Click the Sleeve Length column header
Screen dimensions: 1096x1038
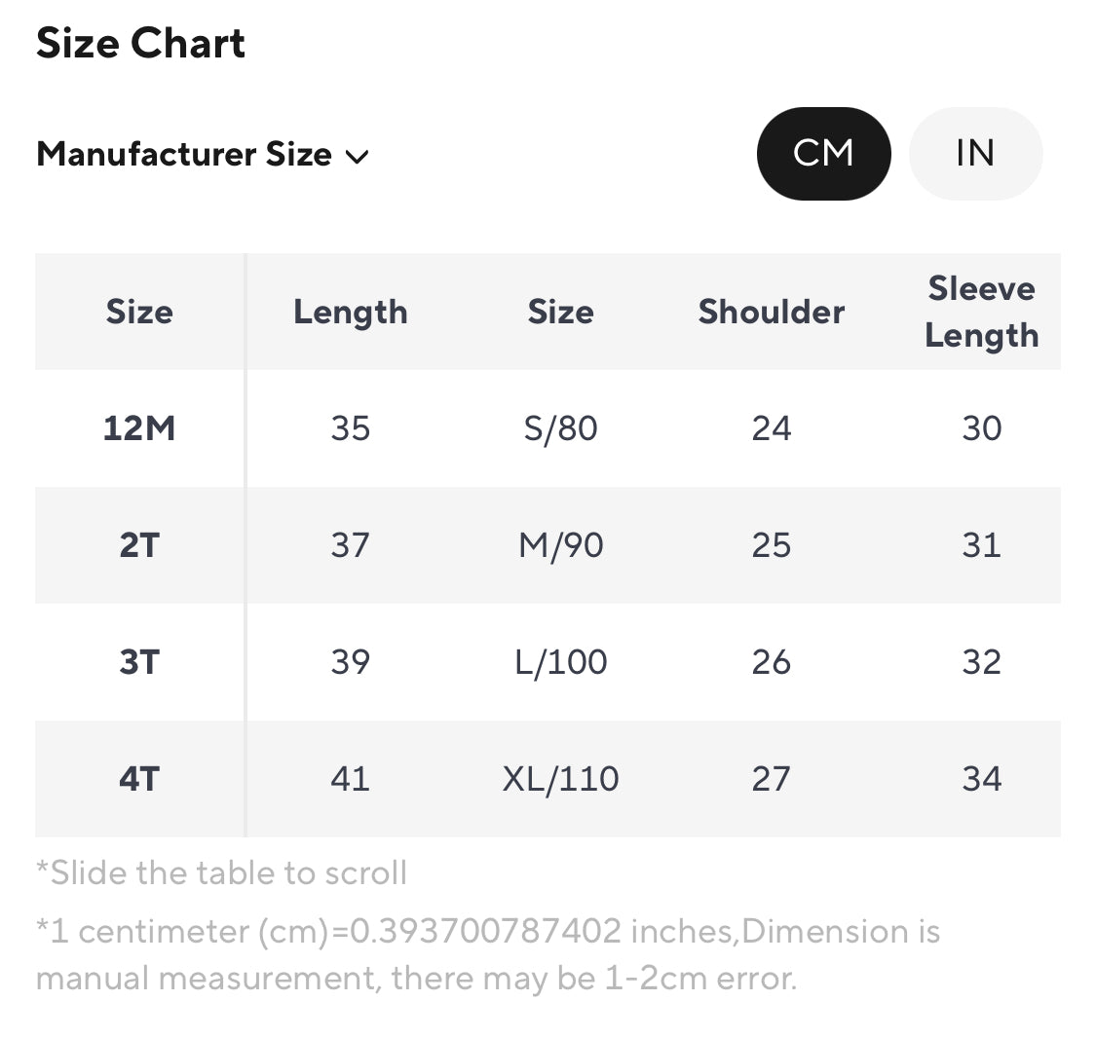pyautogui.click(x=982, y=312)
